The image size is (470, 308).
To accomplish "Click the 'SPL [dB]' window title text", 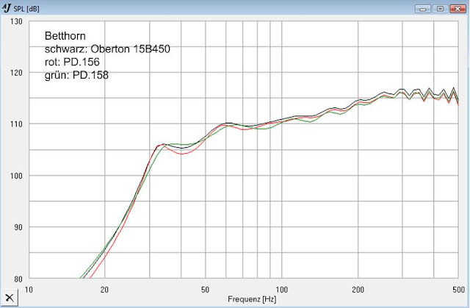I will (26, 9).
